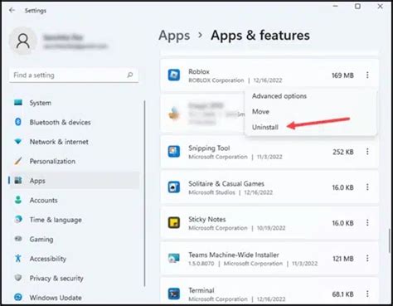Open the Roblox three-dot menu
393x306 pixels.
tap(367, 75)
